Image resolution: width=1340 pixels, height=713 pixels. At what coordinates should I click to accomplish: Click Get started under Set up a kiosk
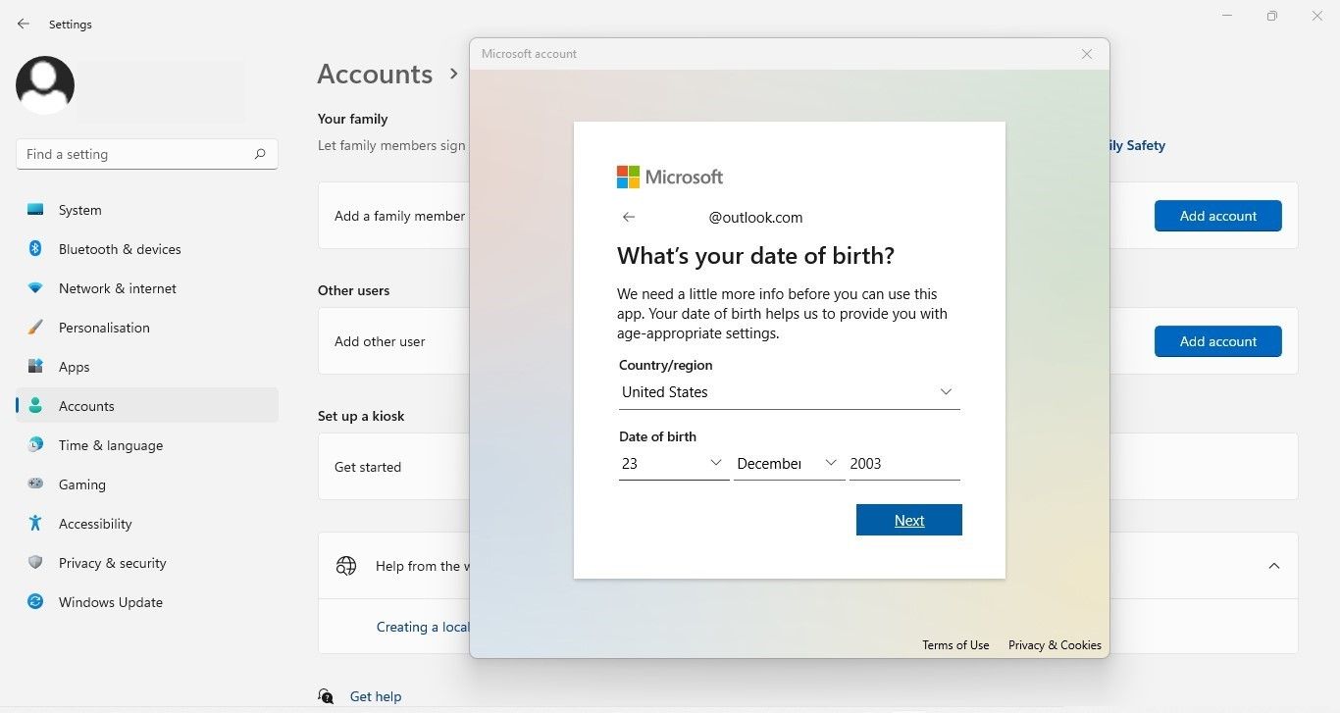point(368,467)
